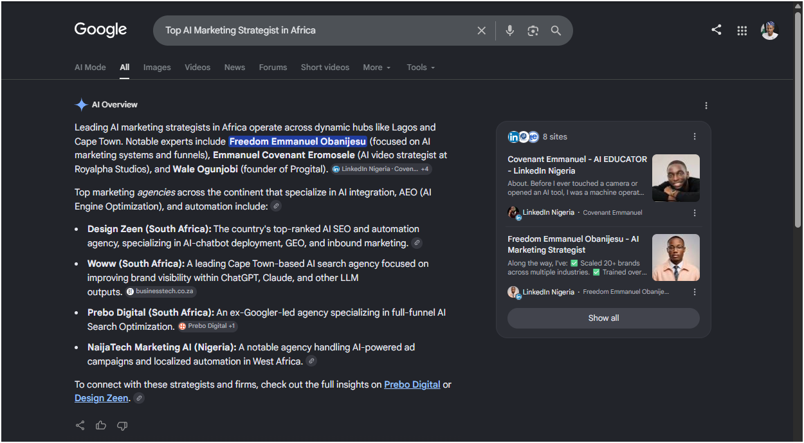Expand the More search filters dropdown
Image resolution: width=804 pixels, height=443 pixels.
click(376, 68)
